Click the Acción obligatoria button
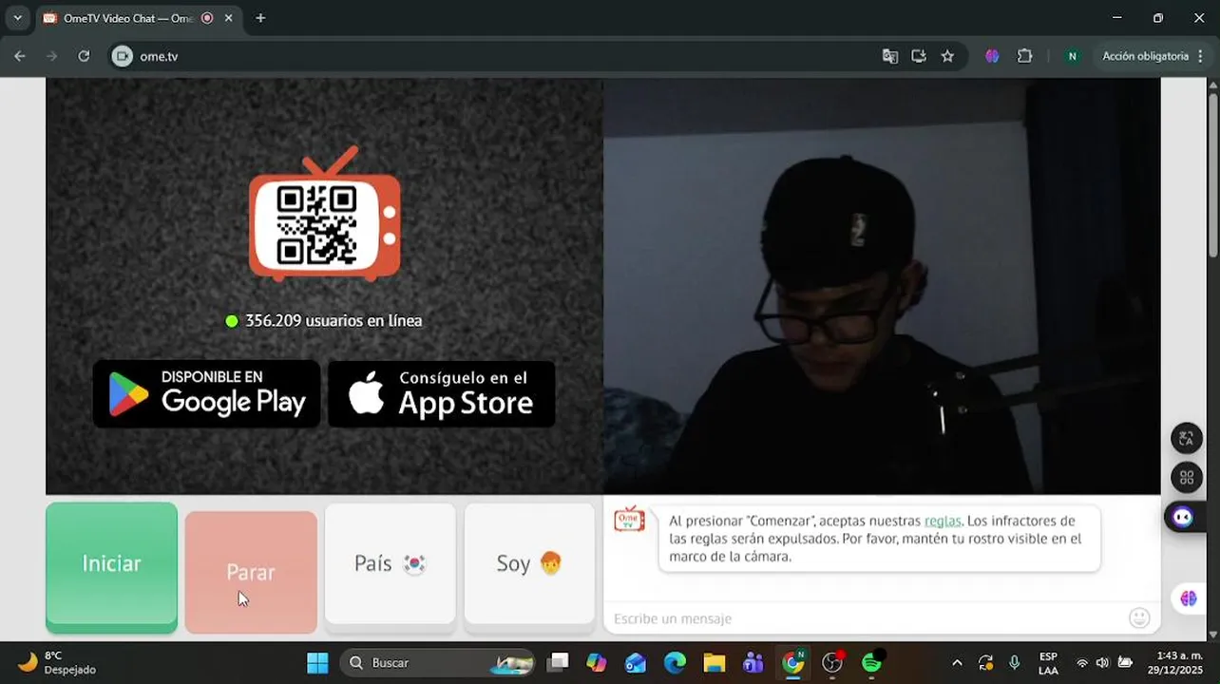 pyautogui.click(x=1145, y=56)
